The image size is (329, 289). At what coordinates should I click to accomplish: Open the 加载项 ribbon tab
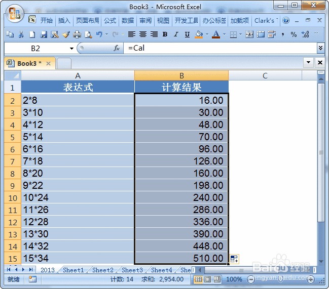[x=240, y=21]
